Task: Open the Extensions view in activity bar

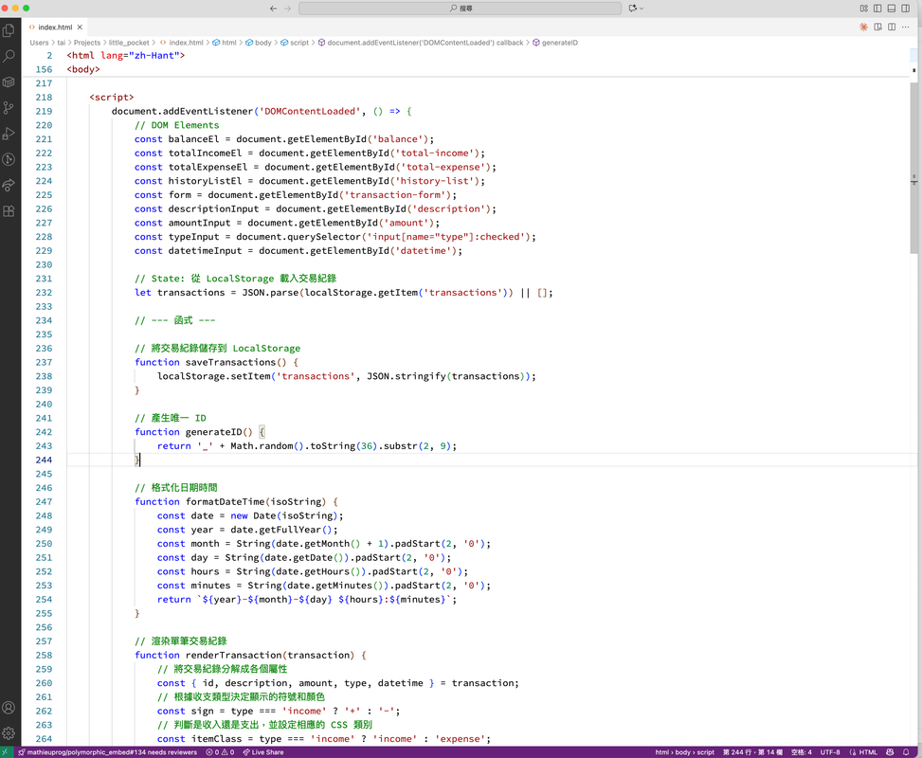Action: point(9,211)
